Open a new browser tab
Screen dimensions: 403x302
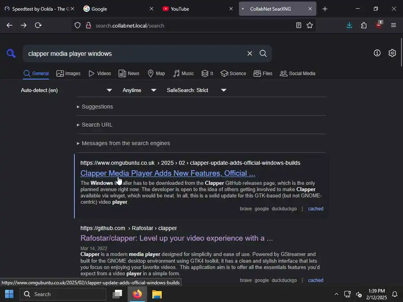click(325, 9)
